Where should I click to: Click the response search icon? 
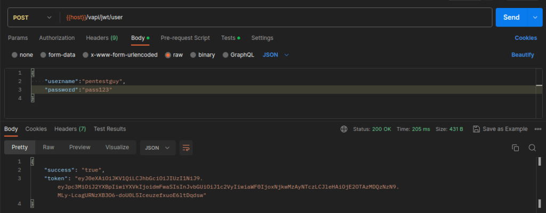pos(532,148)
